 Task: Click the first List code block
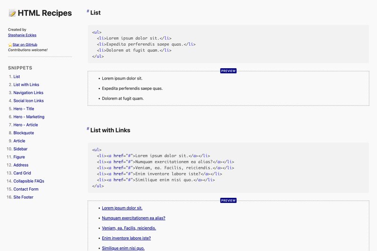point(228,44)
